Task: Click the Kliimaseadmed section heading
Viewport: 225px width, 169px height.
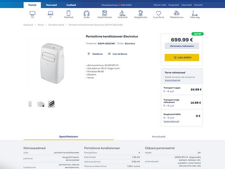Action: (x=35, y=148)
